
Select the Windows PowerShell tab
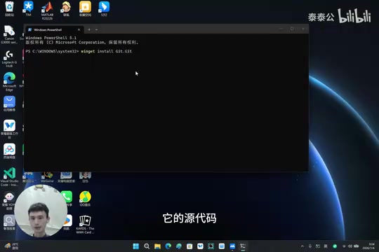click(x=55, y=29)
